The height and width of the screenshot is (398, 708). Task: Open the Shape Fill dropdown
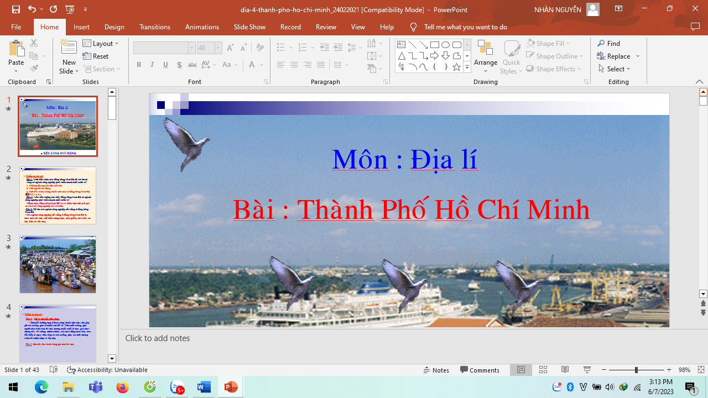549,43
